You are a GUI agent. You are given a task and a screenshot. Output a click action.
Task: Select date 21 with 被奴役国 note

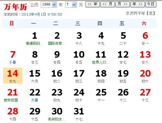coord(12,95)
